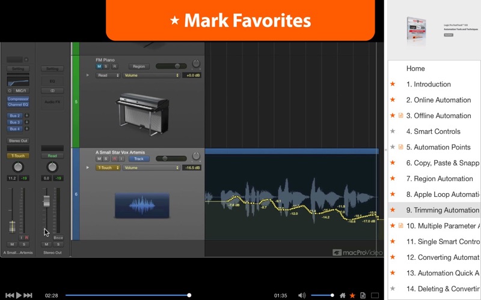Screen dimensions: 481x300
Task: Open chapter 4. Smart Controls
Action: [434, 131]
